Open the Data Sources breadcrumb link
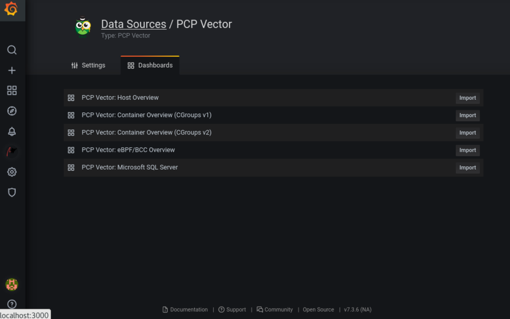 133,24
